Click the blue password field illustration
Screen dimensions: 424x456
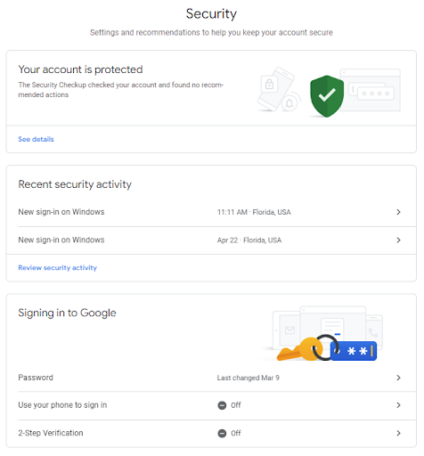pos(354,351)
